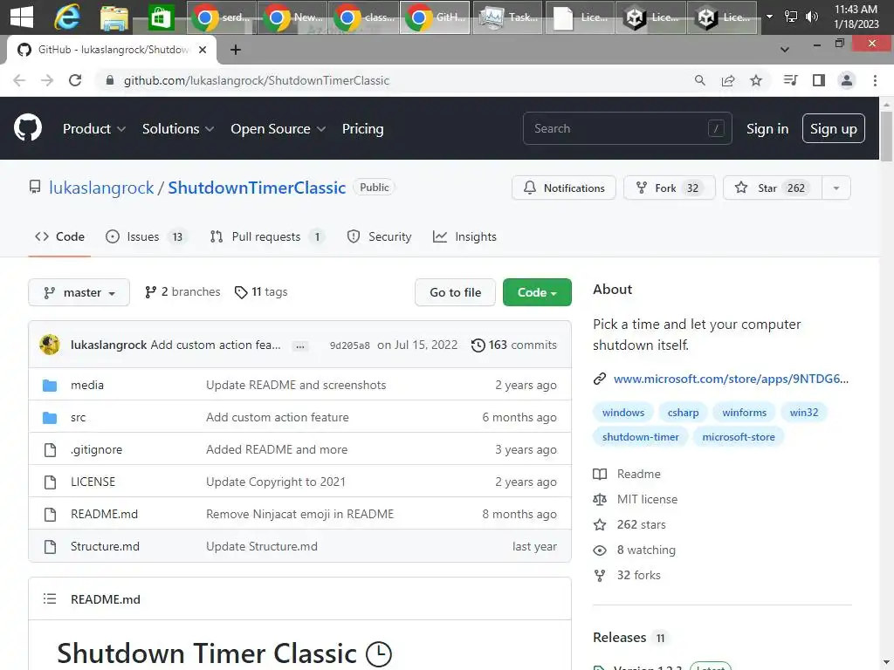Open the README.md file in list

105,514
